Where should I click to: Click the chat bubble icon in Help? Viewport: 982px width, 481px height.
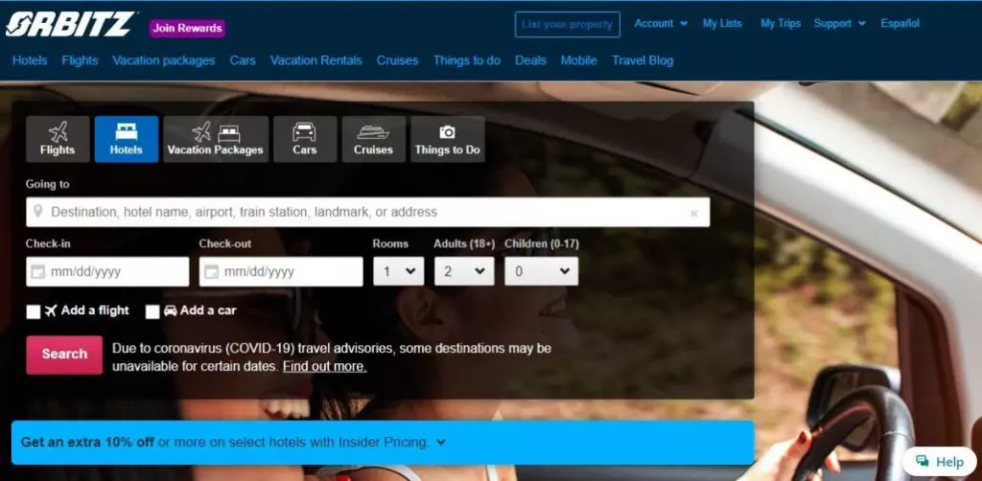pyautogui.click(x=922, y=462)
